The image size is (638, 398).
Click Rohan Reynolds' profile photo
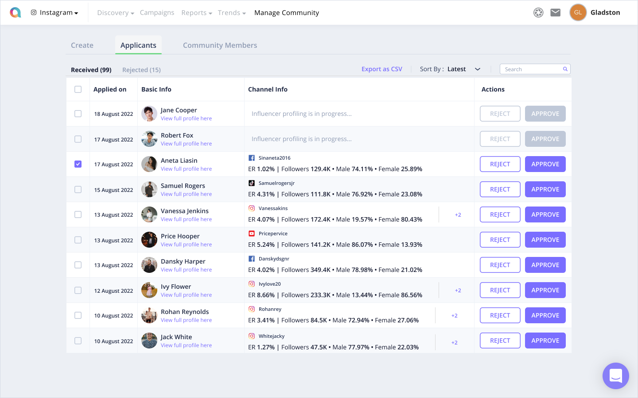149,315
